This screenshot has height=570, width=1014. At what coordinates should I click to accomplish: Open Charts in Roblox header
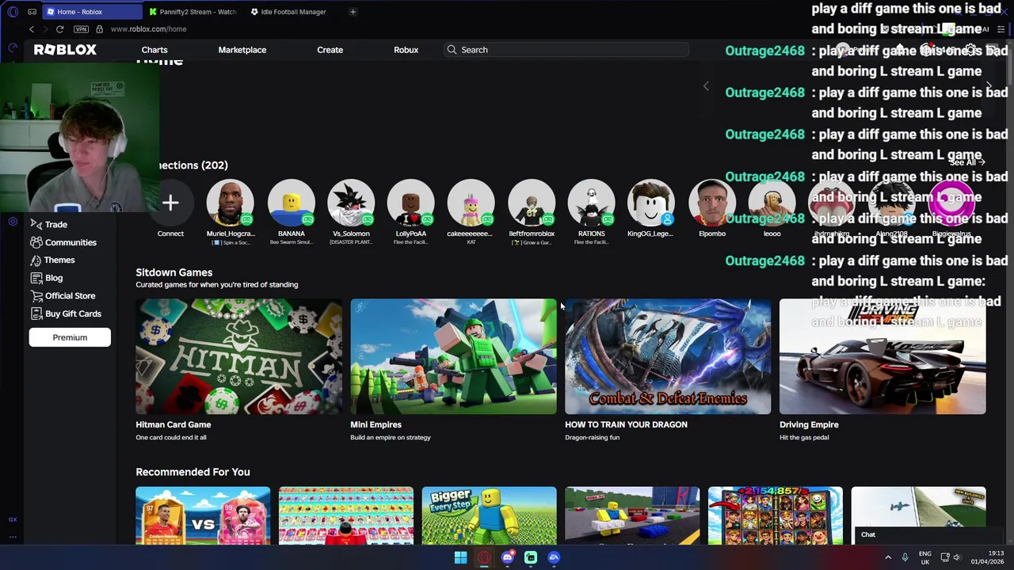click(x=154, y=50)
